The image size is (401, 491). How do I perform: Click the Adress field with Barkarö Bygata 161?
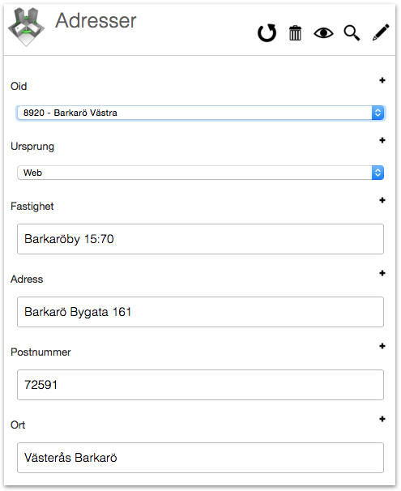(200, 312)
